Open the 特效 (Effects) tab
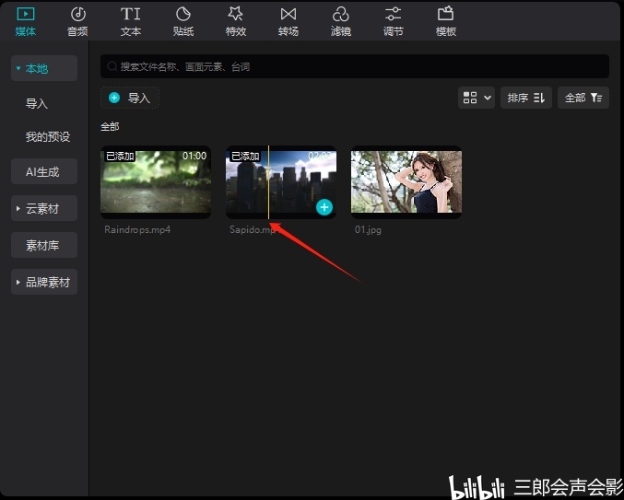Image resolution: width=624 pixels, height=500 pixels. [236, 21]
